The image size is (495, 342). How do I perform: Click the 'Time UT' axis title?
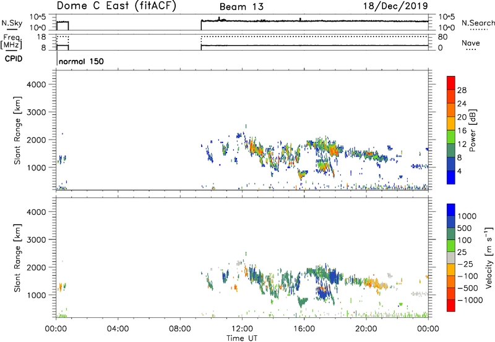click(242, 338)
